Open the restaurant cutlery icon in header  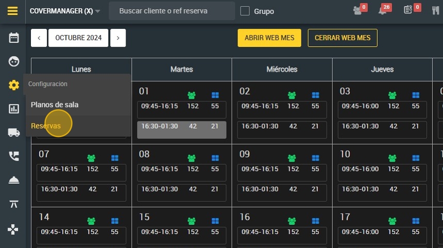click(435, 10)
